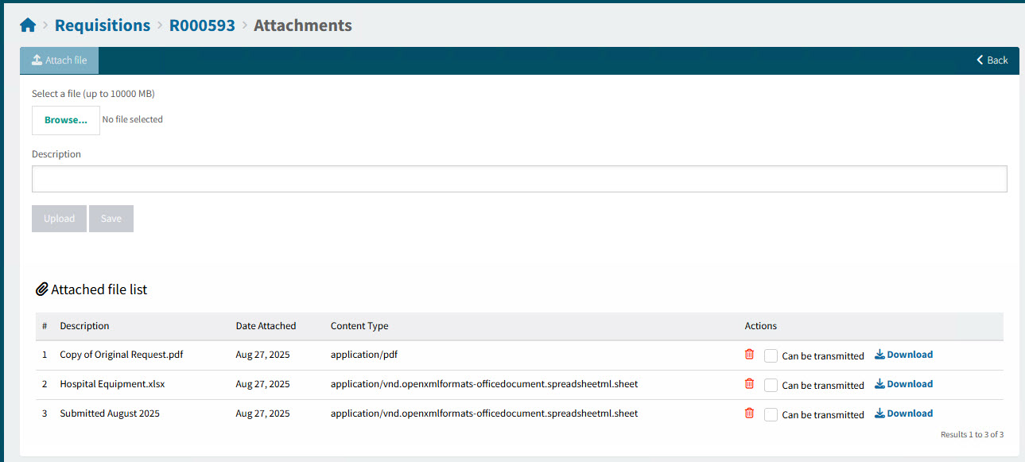
Task: Click the back chevron icon in the toolbar
Action: (x=979, y=60)
